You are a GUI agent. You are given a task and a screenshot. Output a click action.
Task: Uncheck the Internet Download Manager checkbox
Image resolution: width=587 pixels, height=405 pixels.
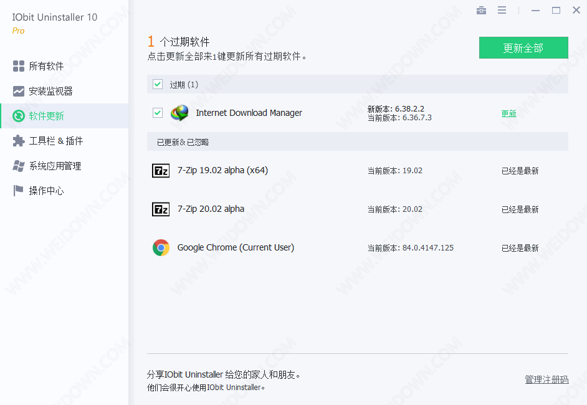coord(158,113)
